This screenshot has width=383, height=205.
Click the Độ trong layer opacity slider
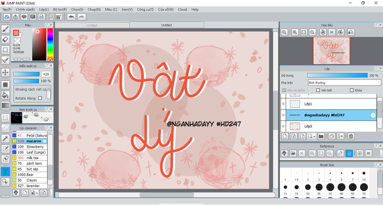pyautogui.click(x=337, y=75)
